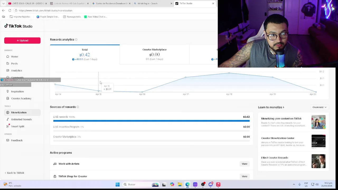Open Task View from the taskbar
This screenshot has height=190, width=338.
pos(164,184)
